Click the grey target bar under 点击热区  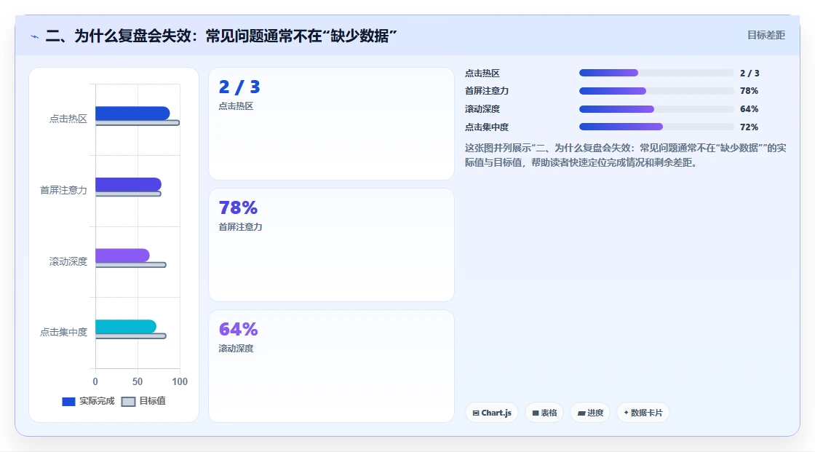pyautogui.click(x=138, y=123)
